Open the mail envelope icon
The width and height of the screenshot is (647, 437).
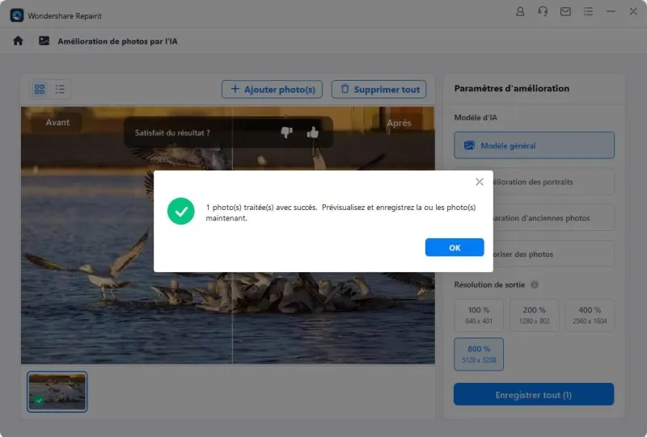coord(565,12)
